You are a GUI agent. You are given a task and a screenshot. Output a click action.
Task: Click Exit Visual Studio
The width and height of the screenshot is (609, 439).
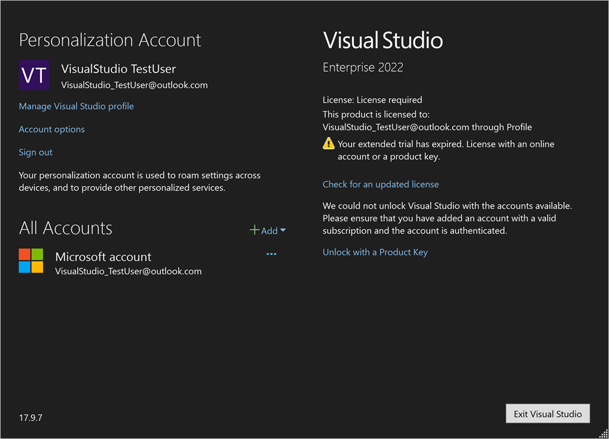tap(547, 414)
